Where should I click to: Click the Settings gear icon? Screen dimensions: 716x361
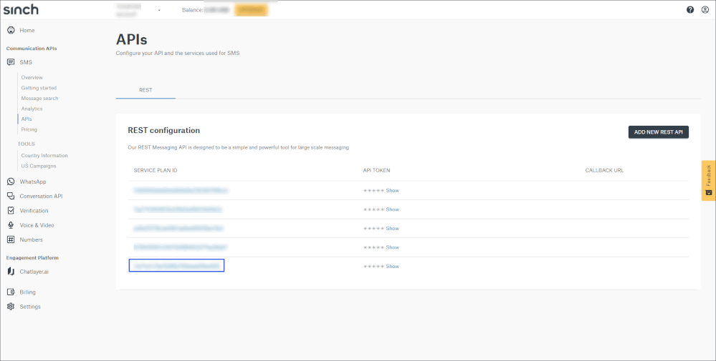[x=11, y=307]
